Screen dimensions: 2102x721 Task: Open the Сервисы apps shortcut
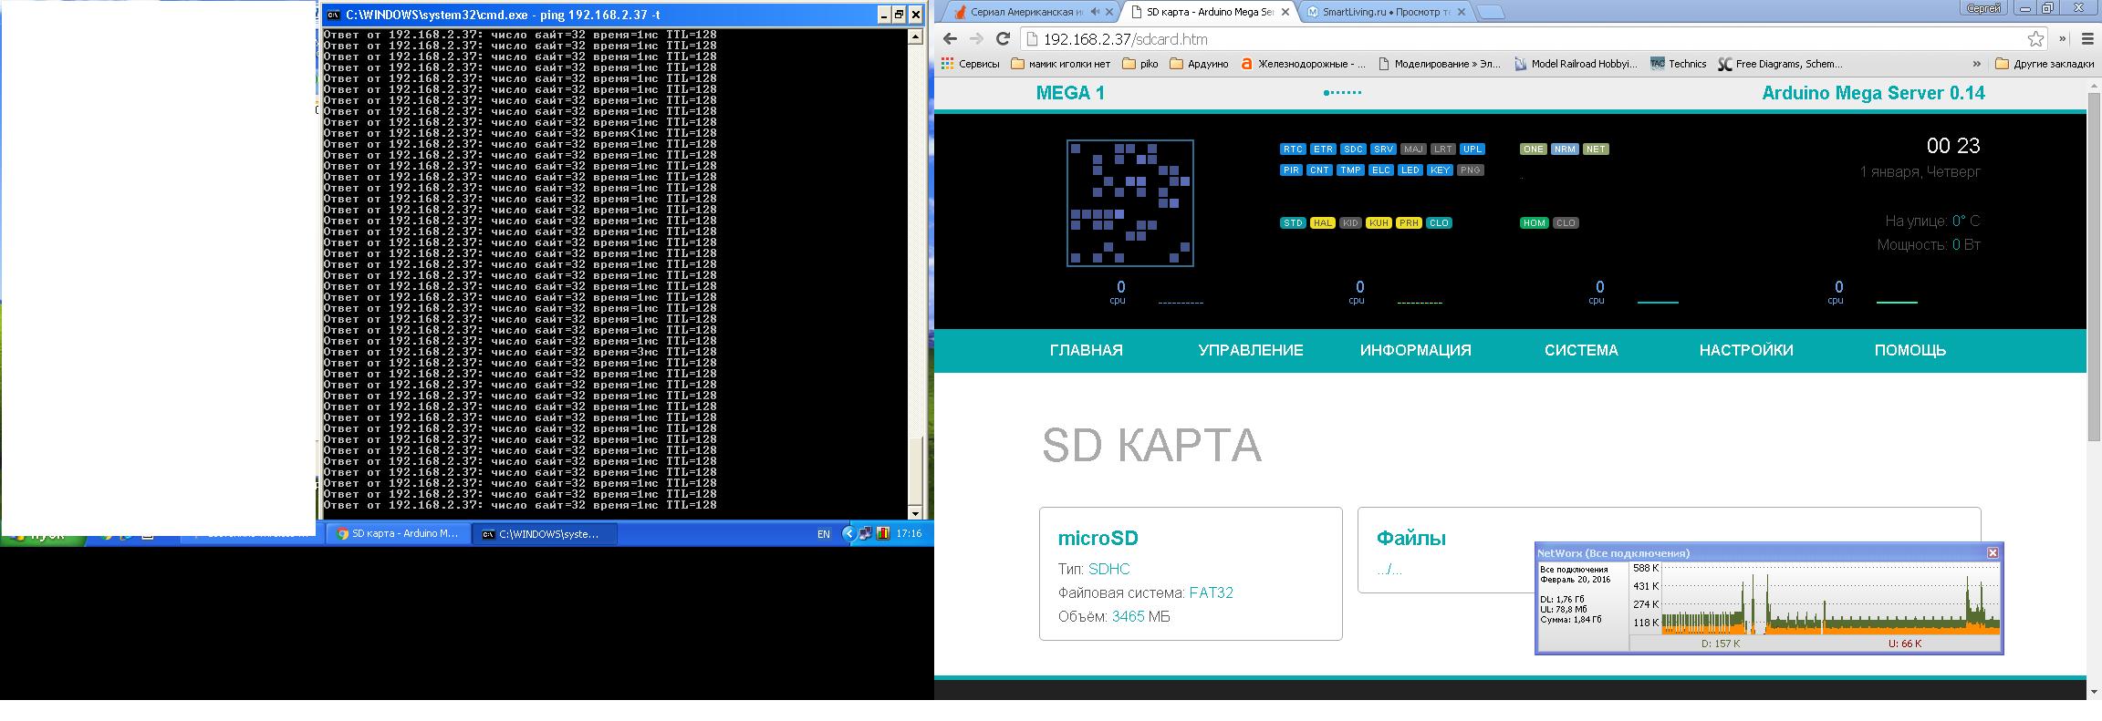(x=971, y=64)
